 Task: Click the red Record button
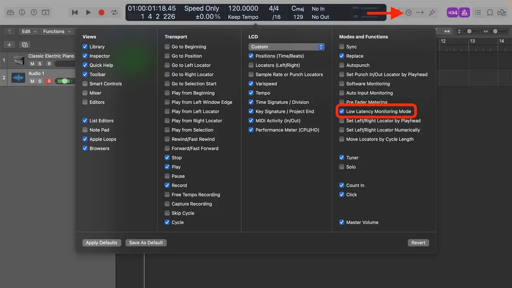tap(102, 12)
